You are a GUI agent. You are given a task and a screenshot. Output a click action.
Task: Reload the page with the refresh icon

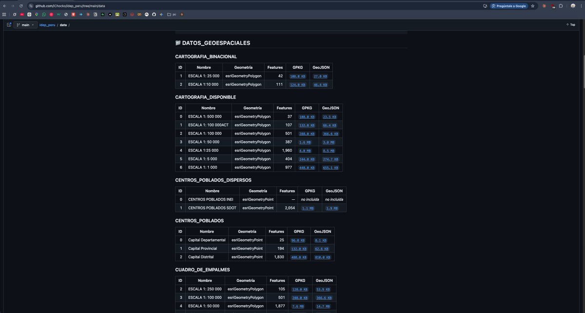[21, 6]
